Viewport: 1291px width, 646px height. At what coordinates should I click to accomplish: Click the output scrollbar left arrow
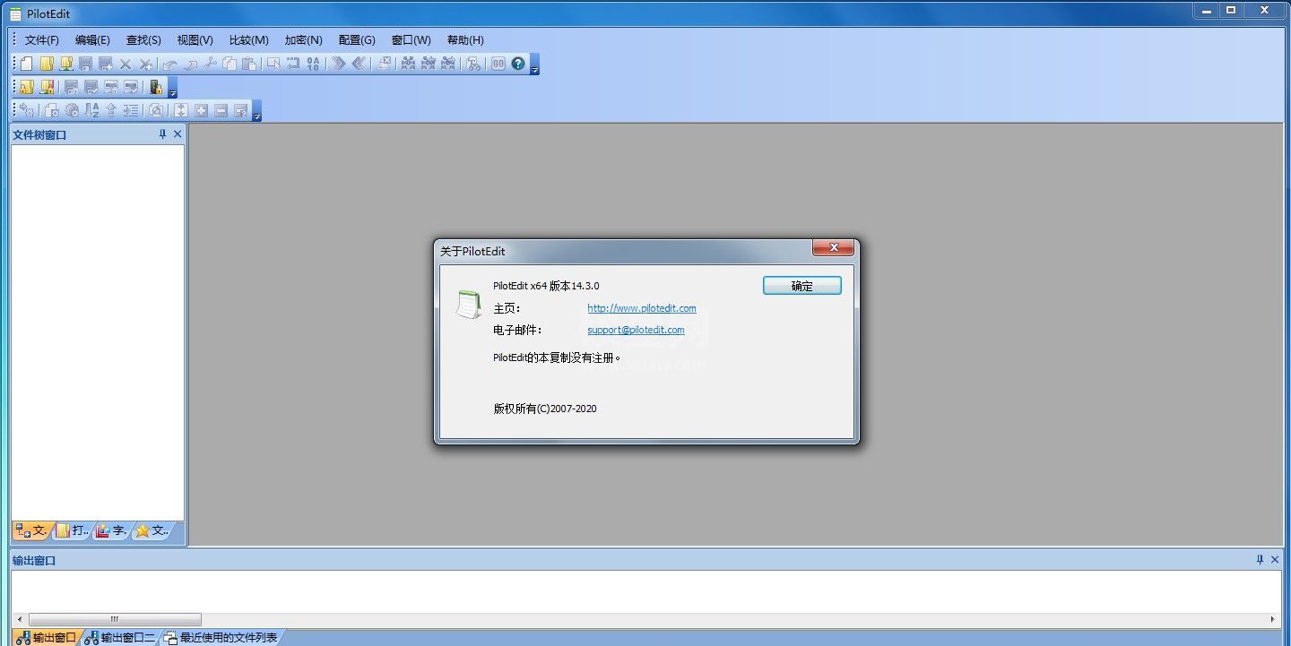click(x=19, y=619)
